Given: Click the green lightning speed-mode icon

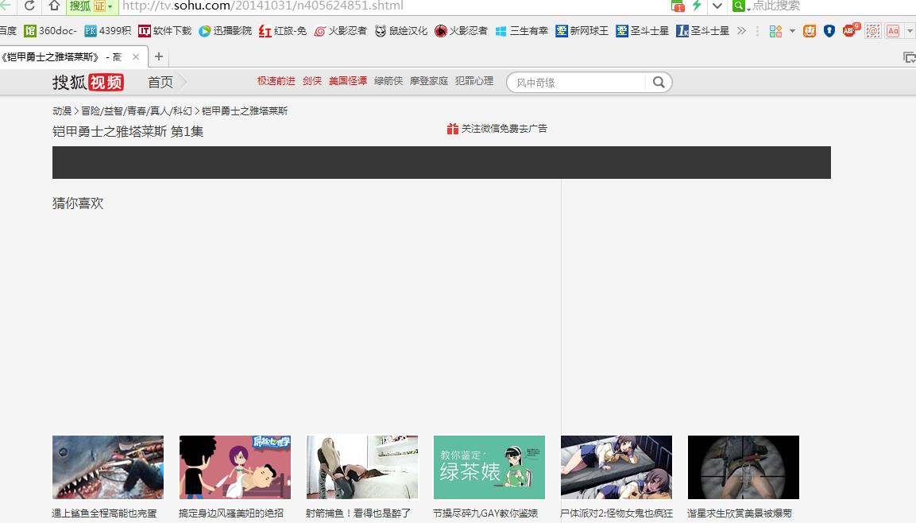Looking at the screenshot, I should 697,6.
